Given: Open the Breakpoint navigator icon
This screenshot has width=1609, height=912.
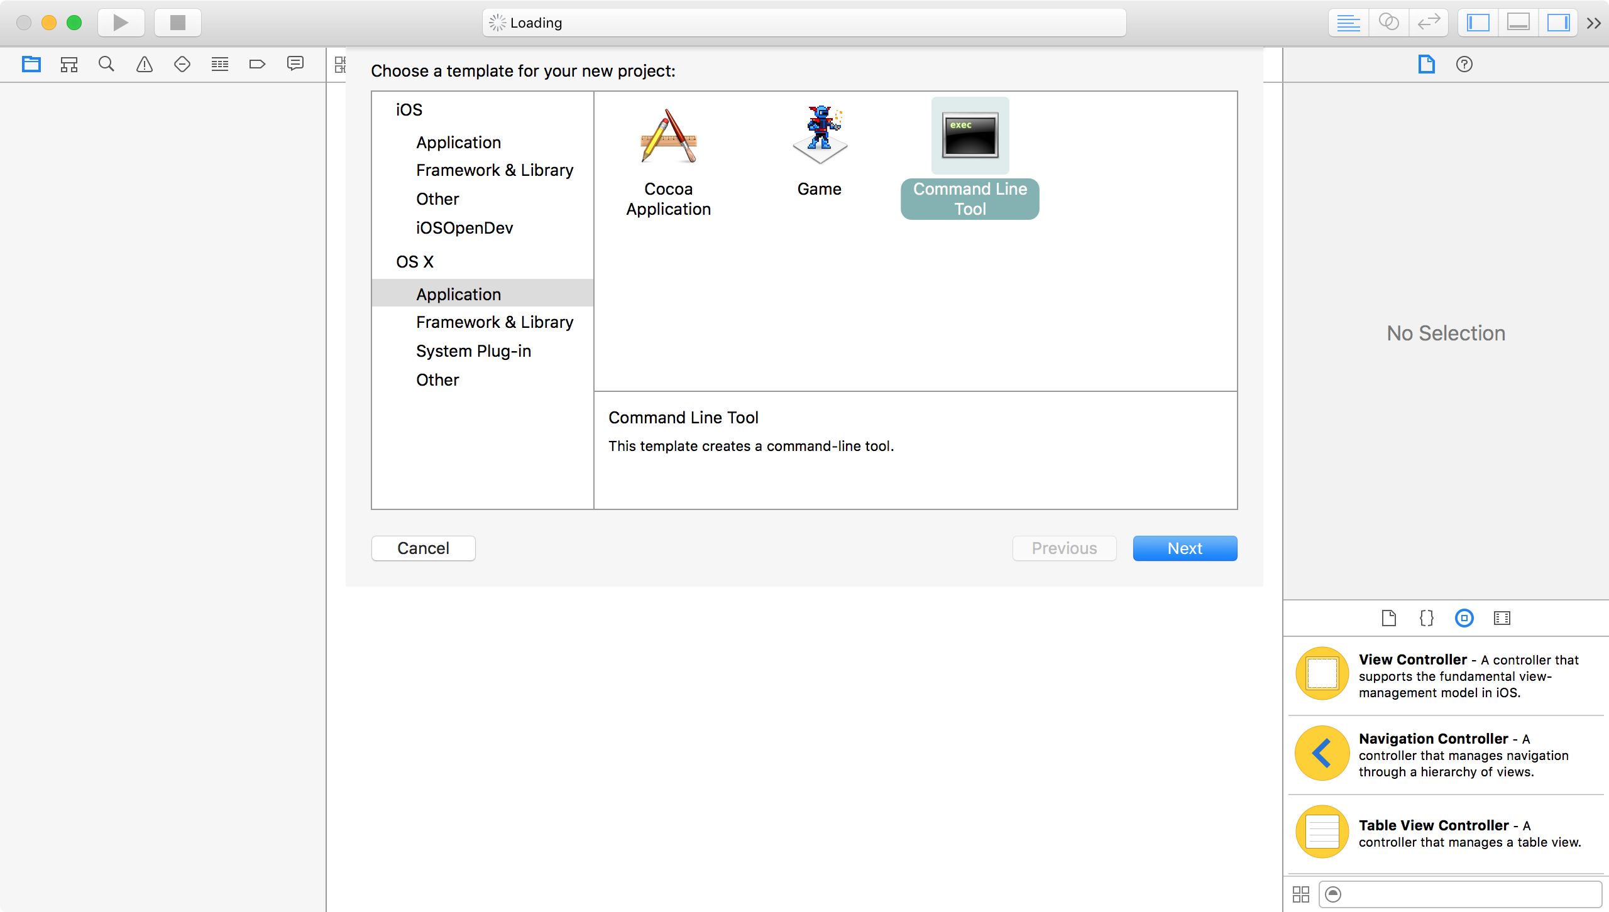Looking at the screenshot, I should (257, 64).
